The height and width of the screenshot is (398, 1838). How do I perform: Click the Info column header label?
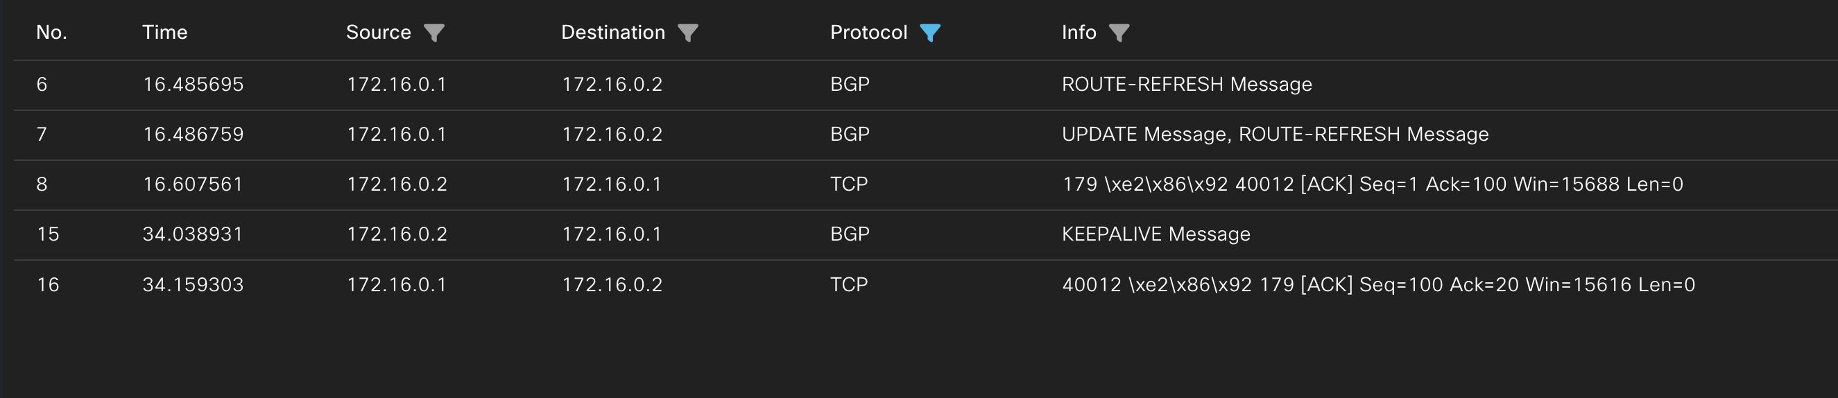(1079, 32)
